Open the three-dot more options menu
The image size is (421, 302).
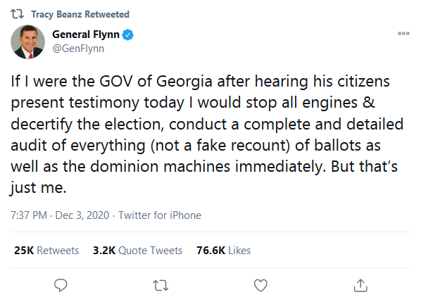(x=403, y=33)
